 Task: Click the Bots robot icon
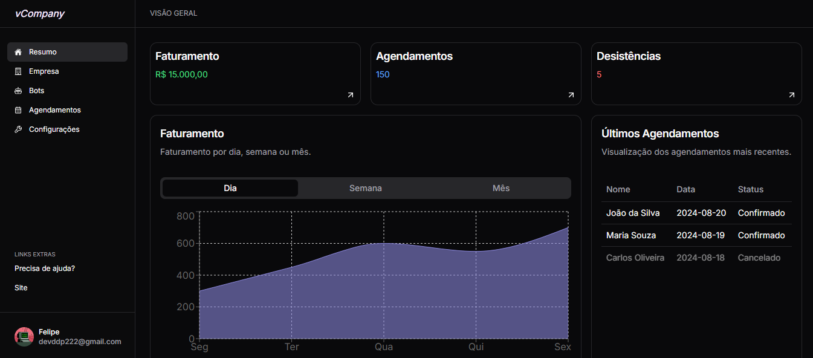coord(18,91)
